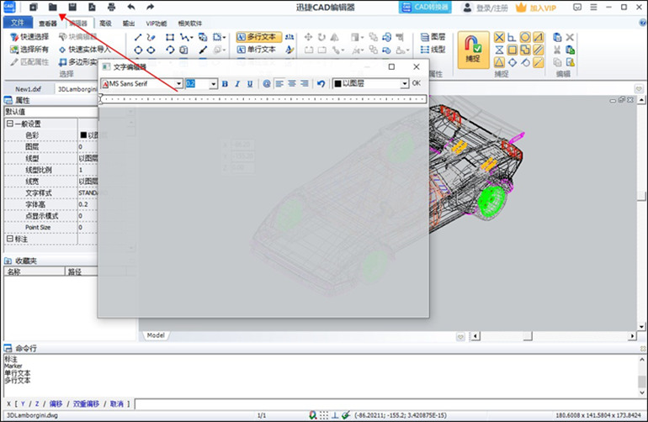
Task: Click 登录/注册 login register link
Action: point(486,8)
